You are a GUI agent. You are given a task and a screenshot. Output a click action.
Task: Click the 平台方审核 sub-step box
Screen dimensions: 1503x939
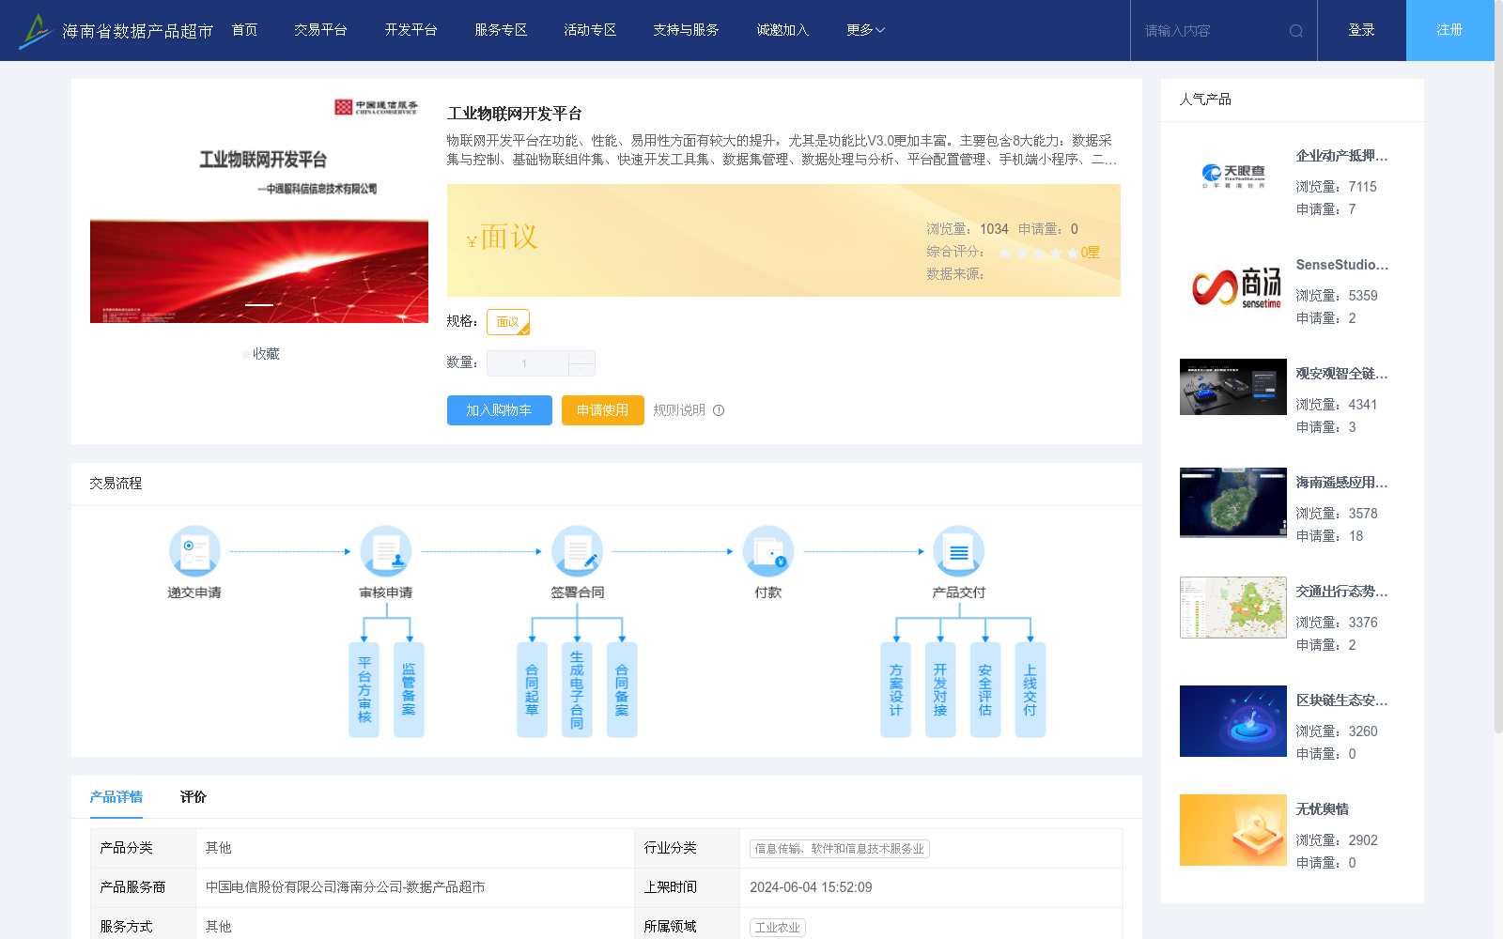[x=364, y=690]
